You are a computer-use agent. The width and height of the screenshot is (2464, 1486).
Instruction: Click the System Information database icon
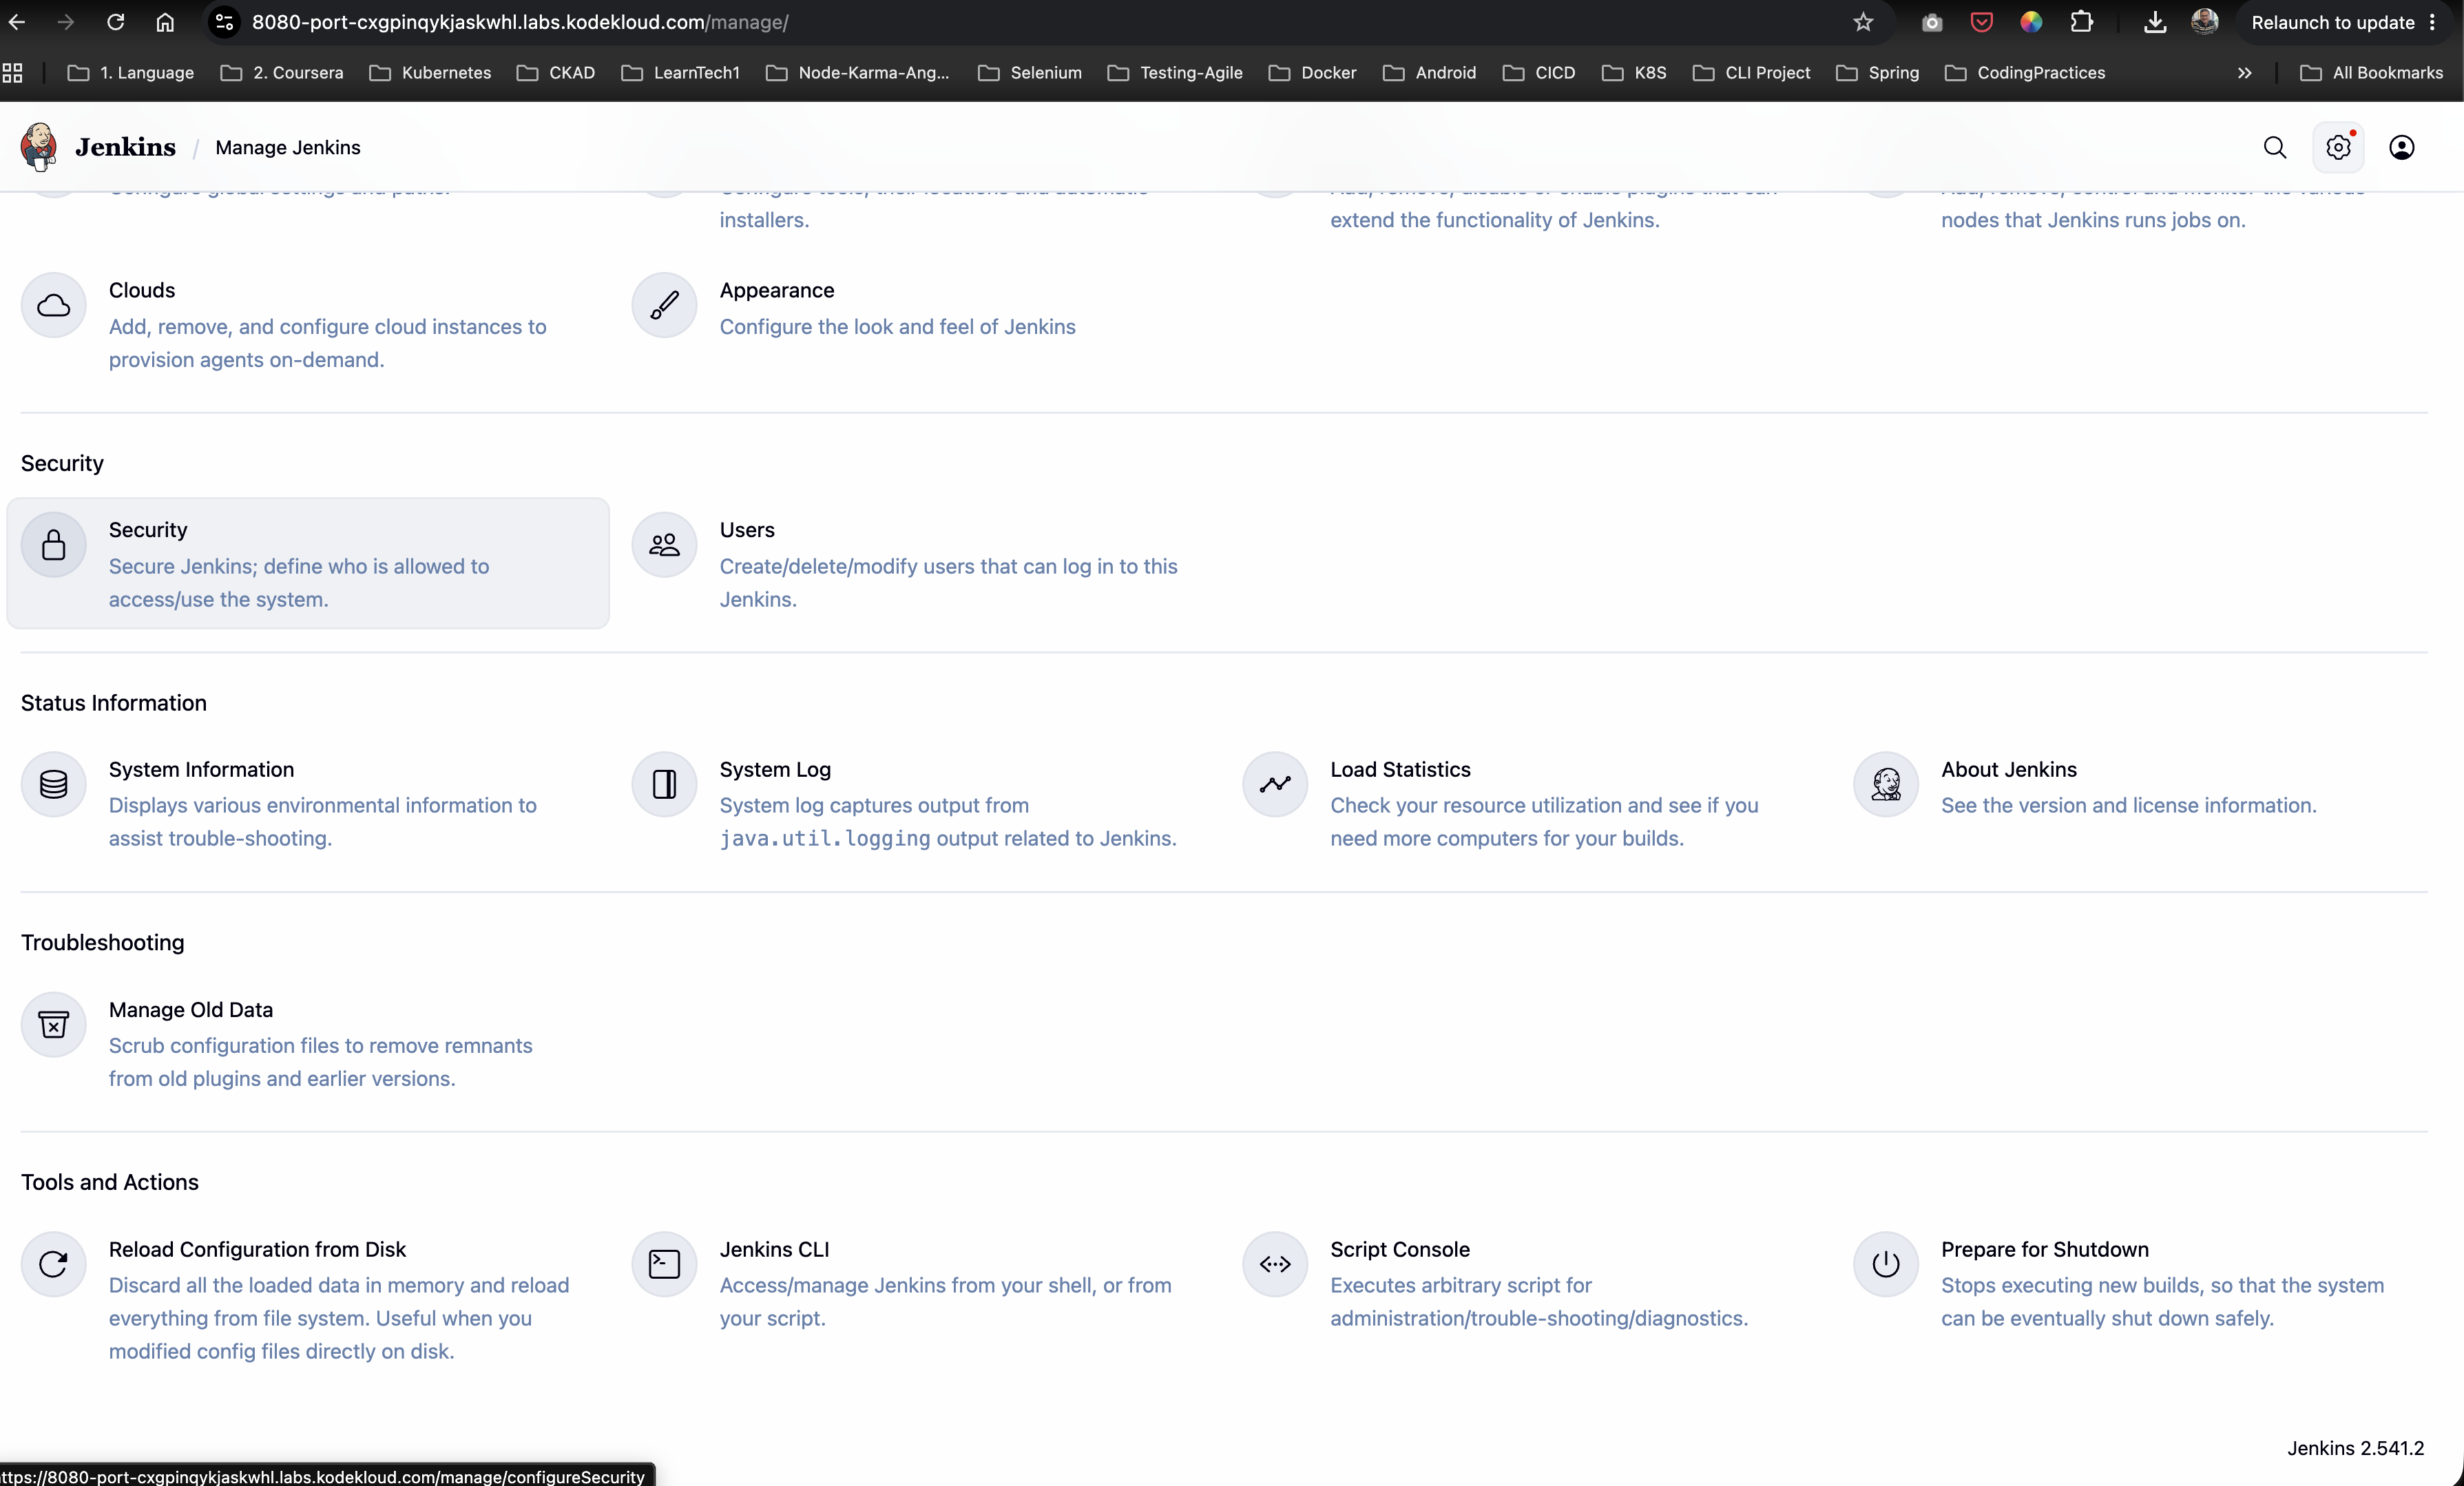54,784
